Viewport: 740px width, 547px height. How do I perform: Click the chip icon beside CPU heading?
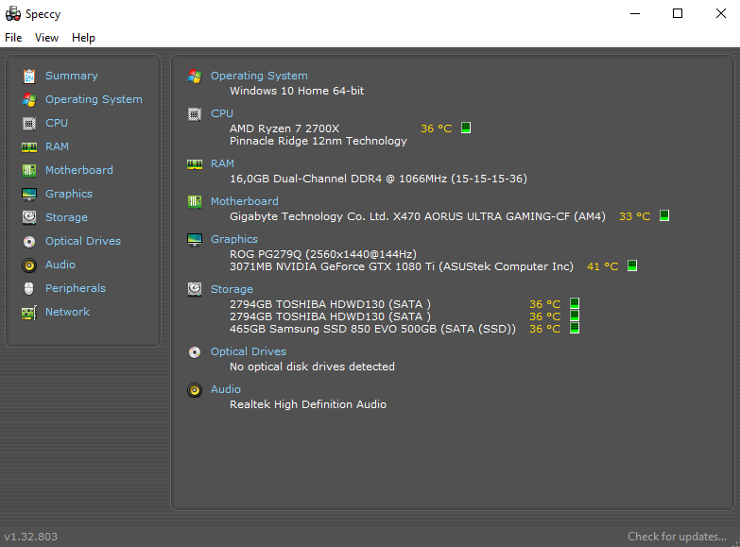[195, 113]
